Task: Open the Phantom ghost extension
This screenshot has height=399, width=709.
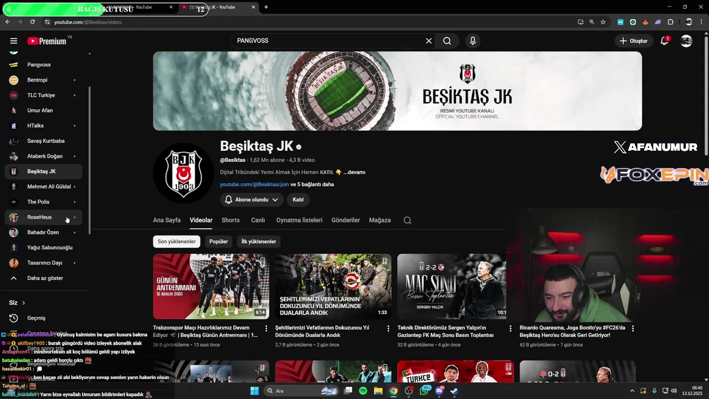Action: click(x=658, y=22)
